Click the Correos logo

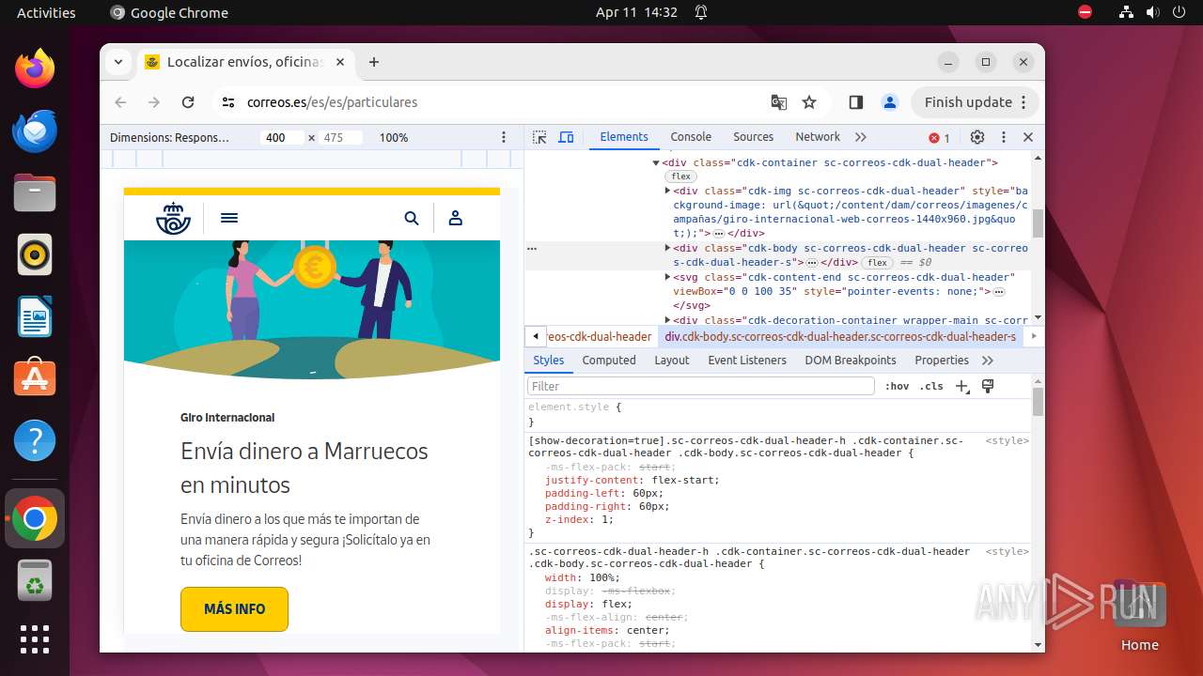click(x=173, y=218)
